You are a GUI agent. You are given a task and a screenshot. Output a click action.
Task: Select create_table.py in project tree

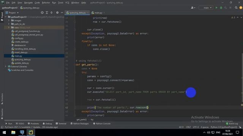click(x=21, y=42)
